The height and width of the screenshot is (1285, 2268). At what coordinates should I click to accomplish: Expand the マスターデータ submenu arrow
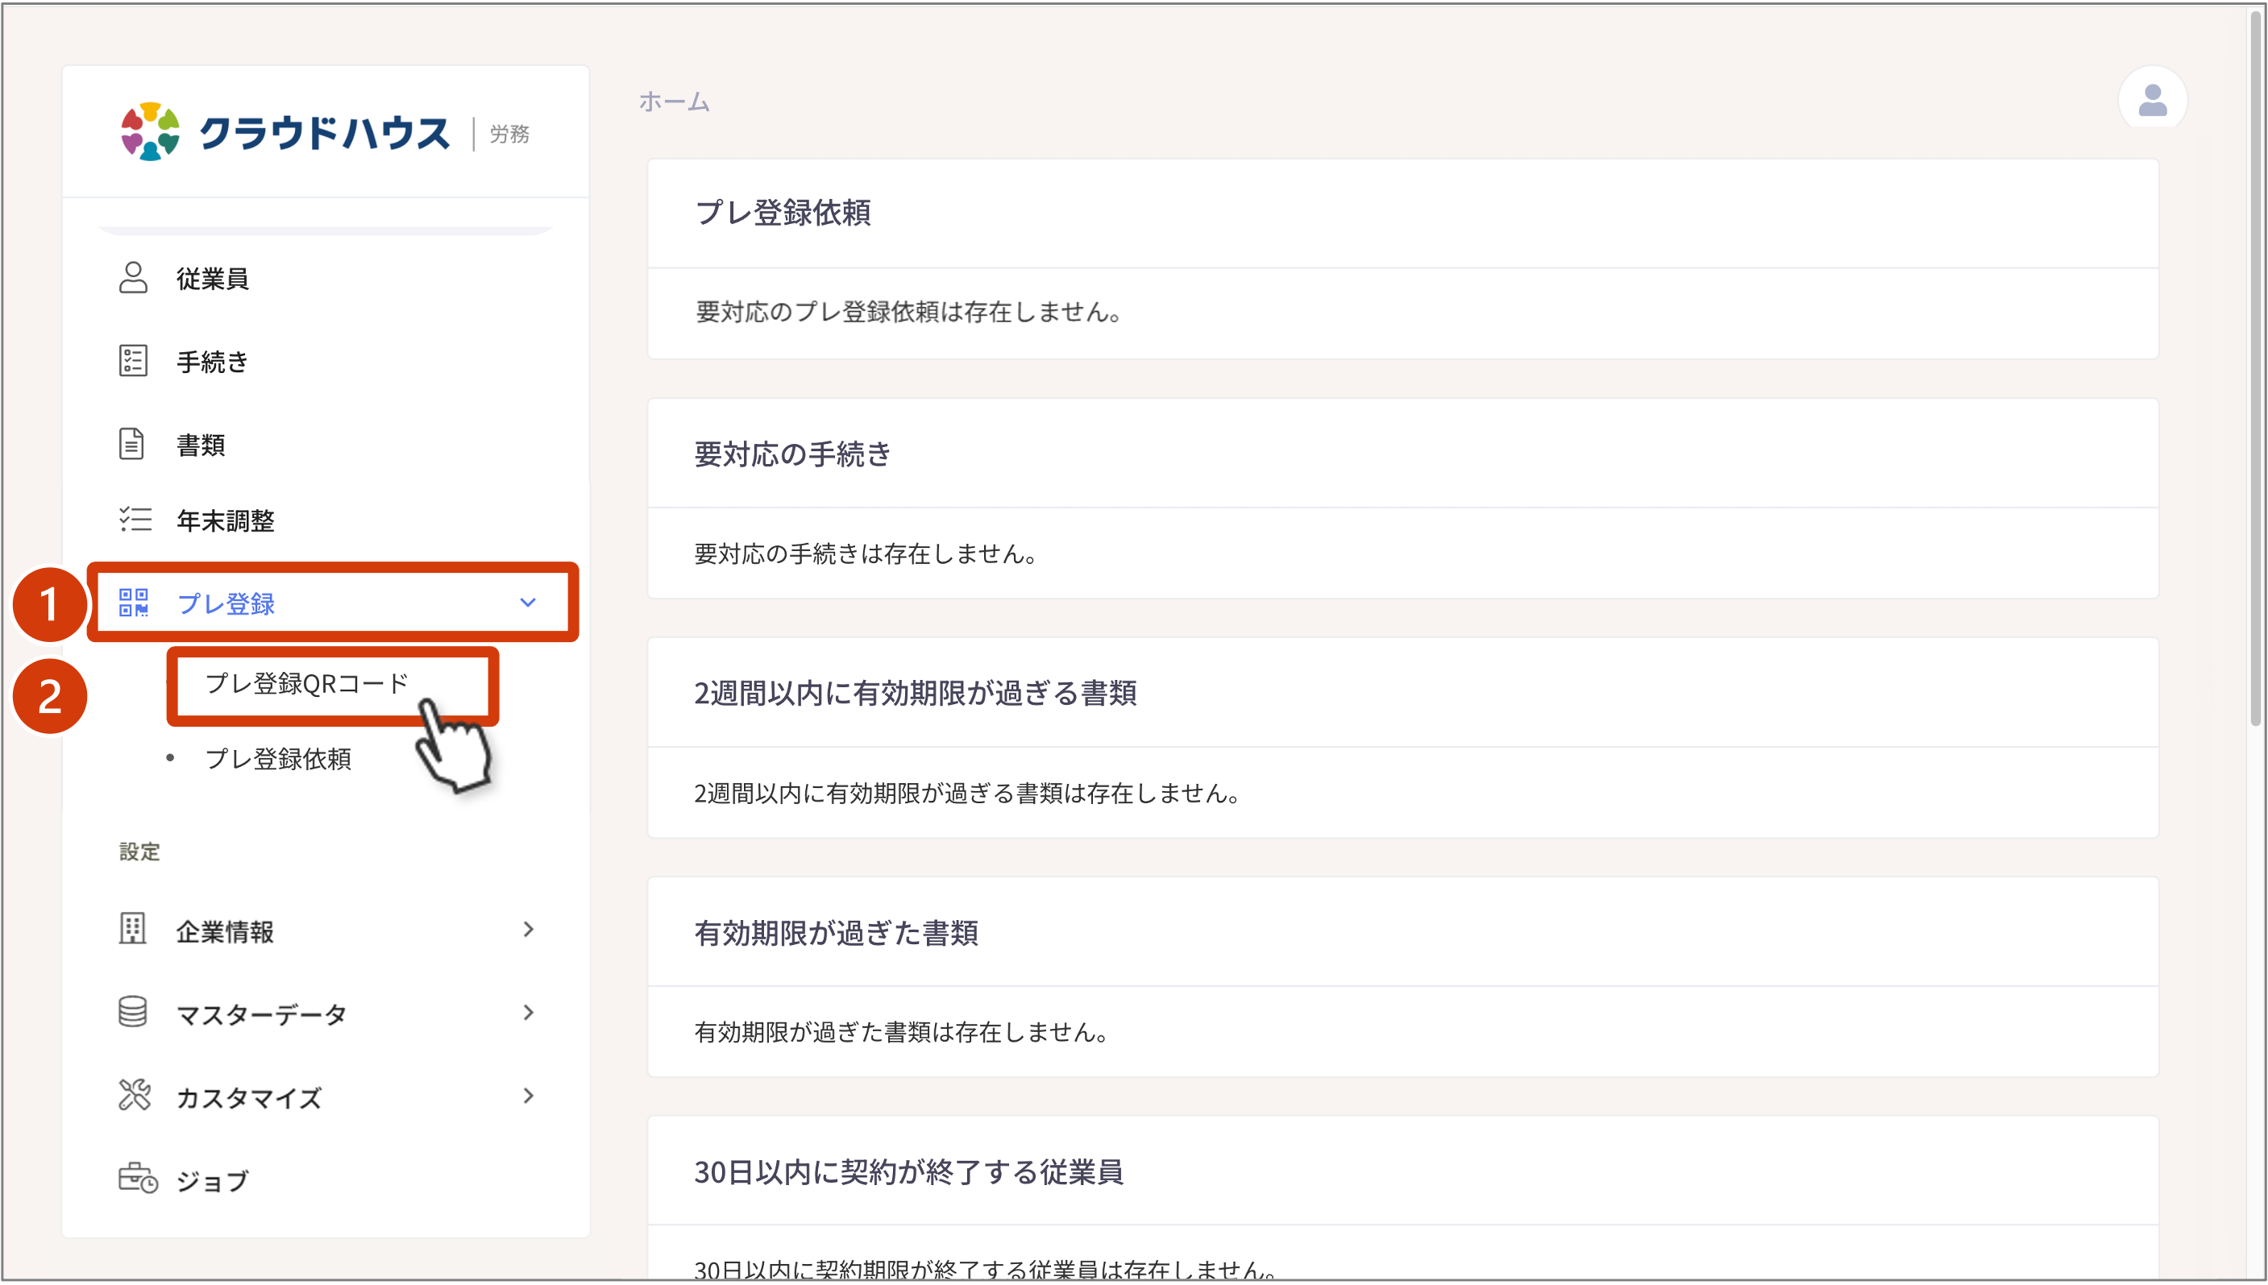point(529,1013)
